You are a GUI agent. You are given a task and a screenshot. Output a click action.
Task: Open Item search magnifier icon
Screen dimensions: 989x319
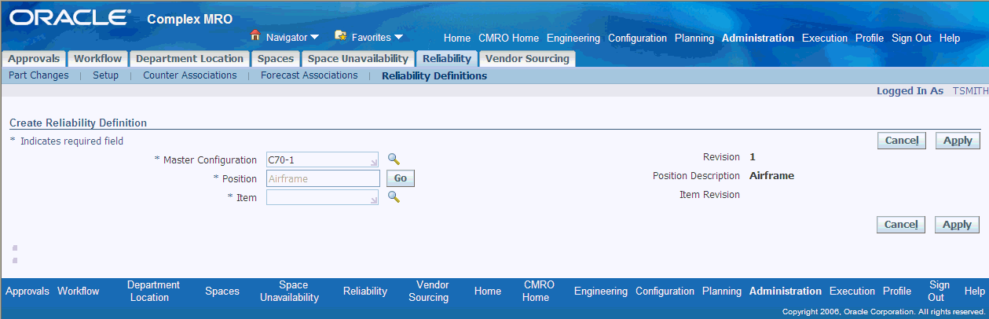pos(394,197)
